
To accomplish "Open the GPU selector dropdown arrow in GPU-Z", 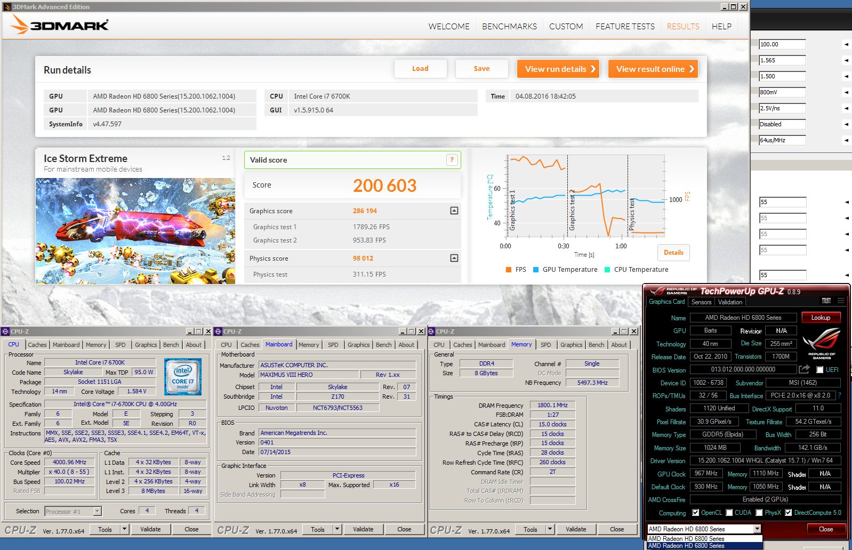I will point(757,529).
